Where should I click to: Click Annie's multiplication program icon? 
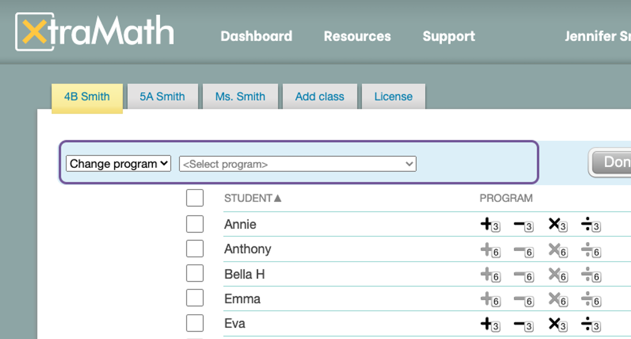coord(557,225)
